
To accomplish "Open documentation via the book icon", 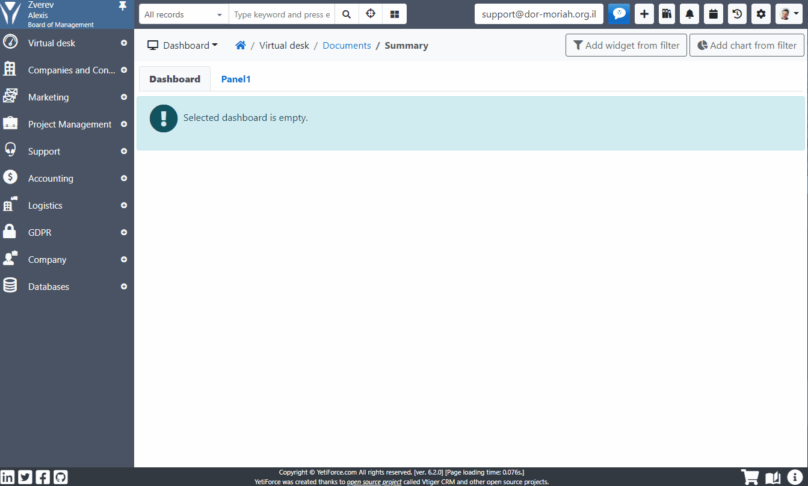I will pyautogui.click(x=772, y=476).
